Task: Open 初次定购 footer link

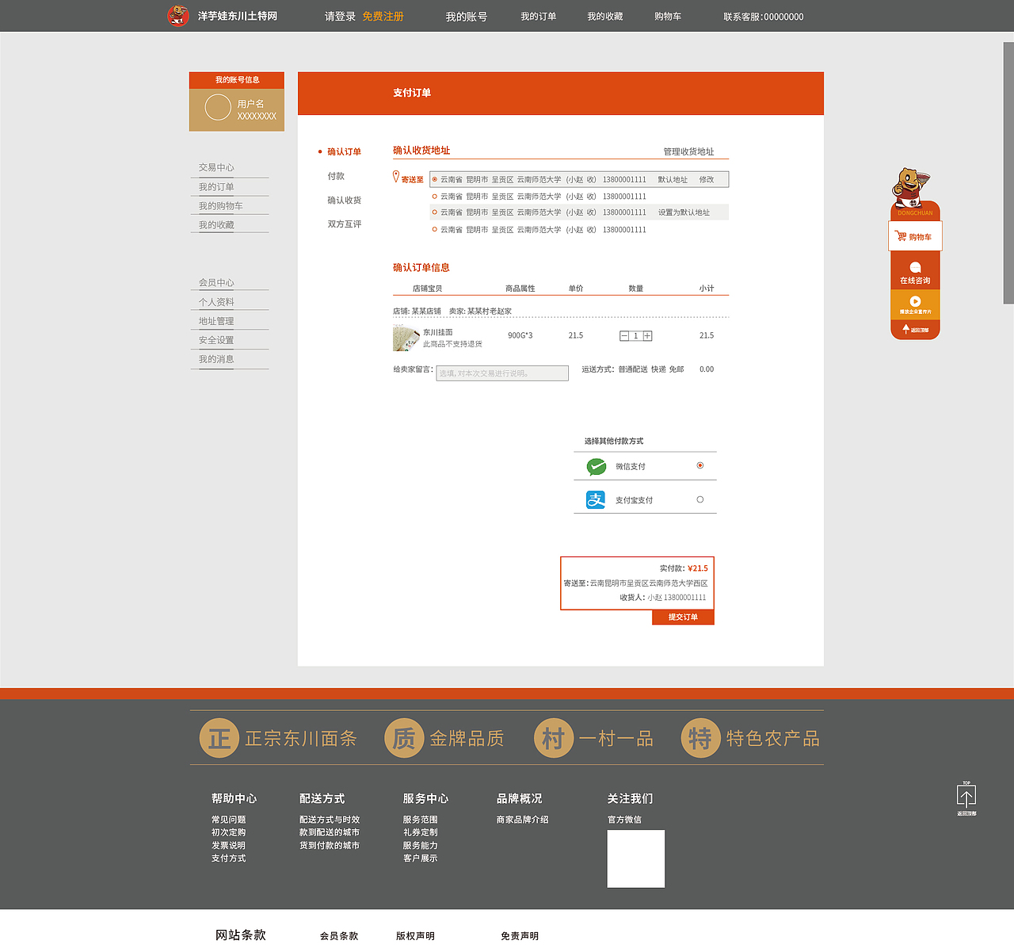Action: pos(228,832)
